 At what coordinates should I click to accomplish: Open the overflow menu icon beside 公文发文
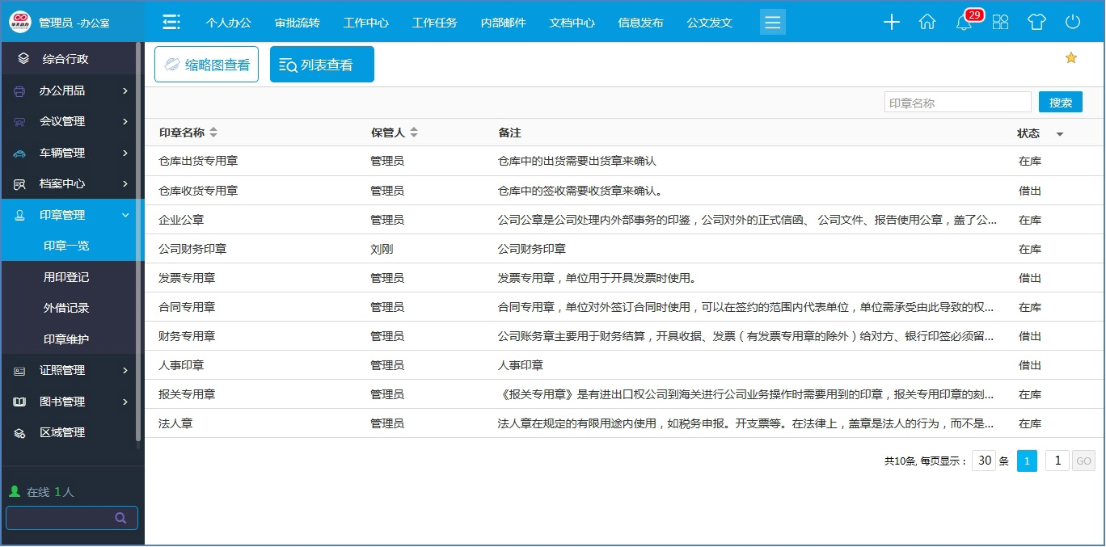(x=772, y=23)
